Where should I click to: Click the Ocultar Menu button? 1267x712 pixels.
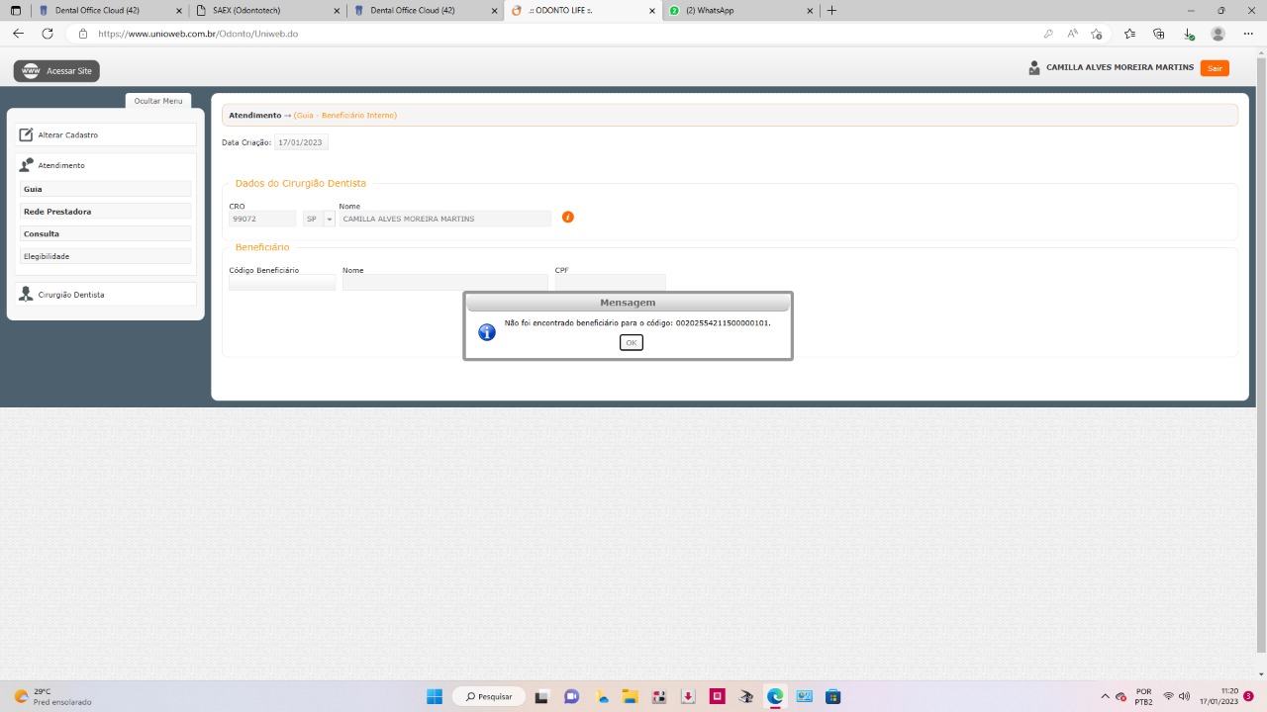tap(158, 101)
